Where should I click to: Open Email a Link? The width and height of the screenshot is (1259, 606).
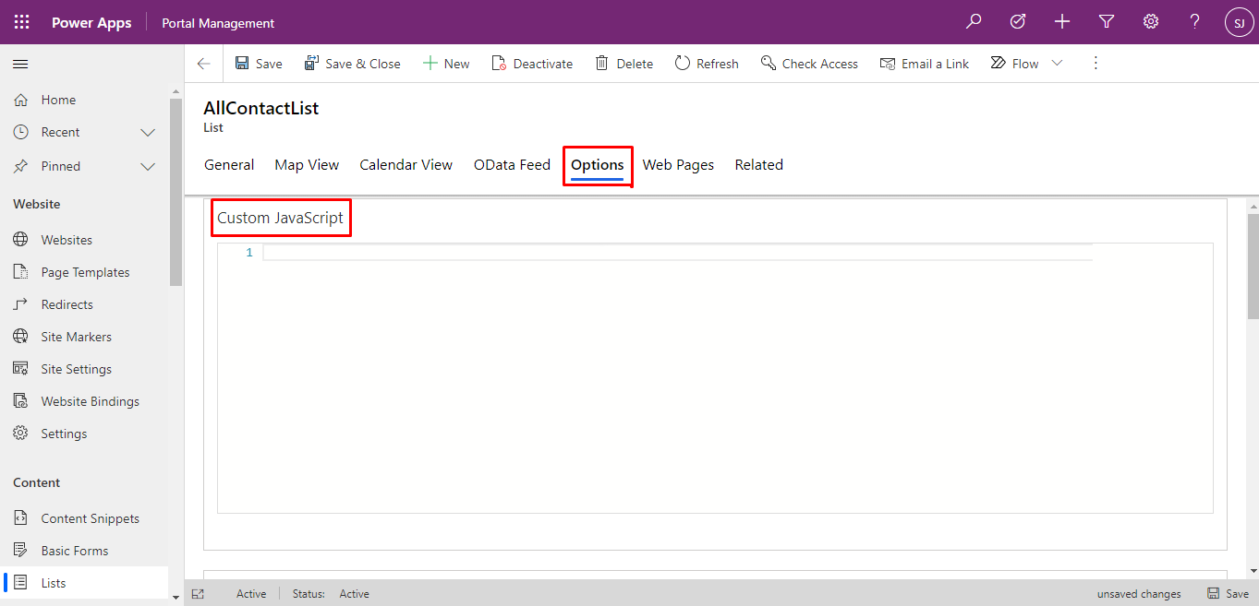925,63
